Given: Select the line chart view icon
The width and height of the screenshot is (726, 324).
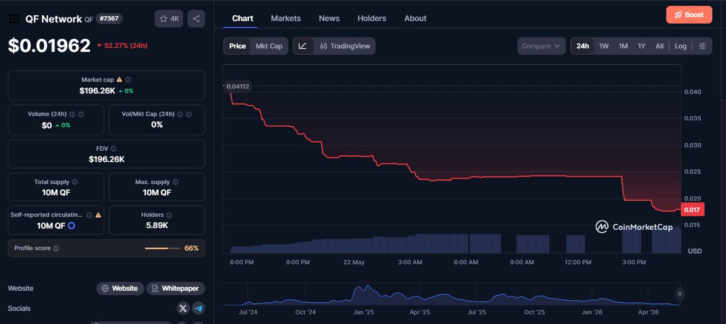Looking at the screenshot, I should (x=303, y=46).
